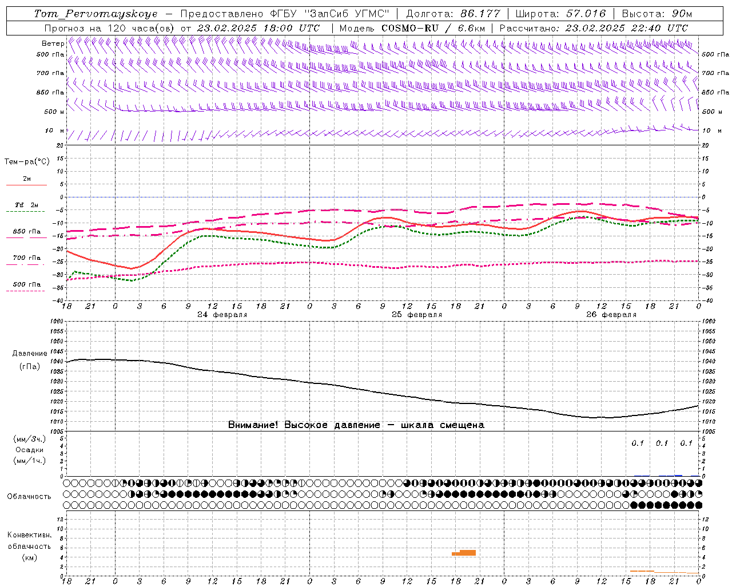Click the computed time Рассчитано: 23.02.2025 22:40 UTC

click(594, 28)
